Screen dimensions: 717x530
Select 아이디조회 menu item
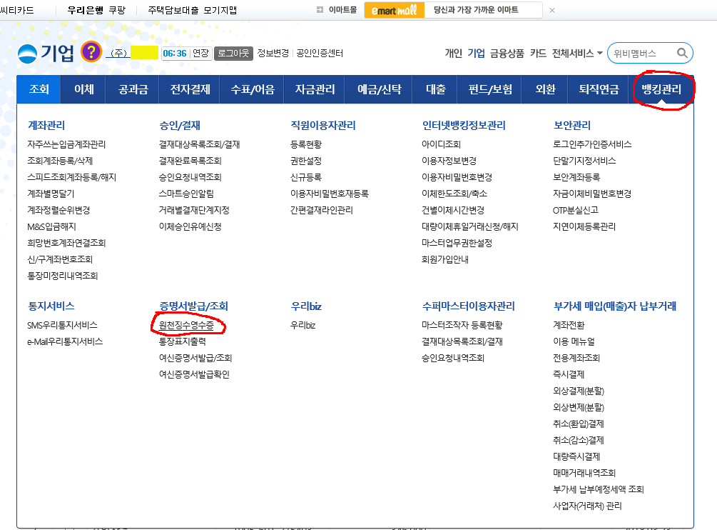442,144
